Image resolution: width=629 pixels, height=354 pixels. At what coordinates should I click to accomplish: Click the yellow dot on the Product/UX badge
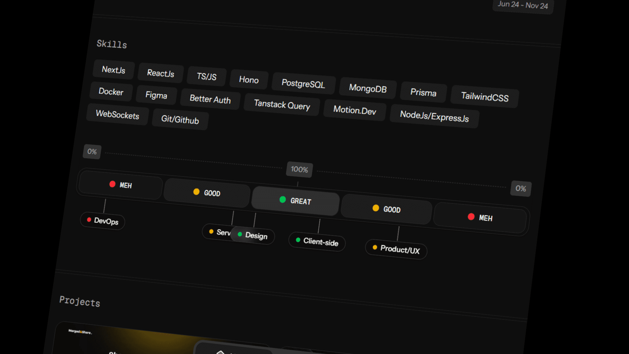click(x=375, y=247)
